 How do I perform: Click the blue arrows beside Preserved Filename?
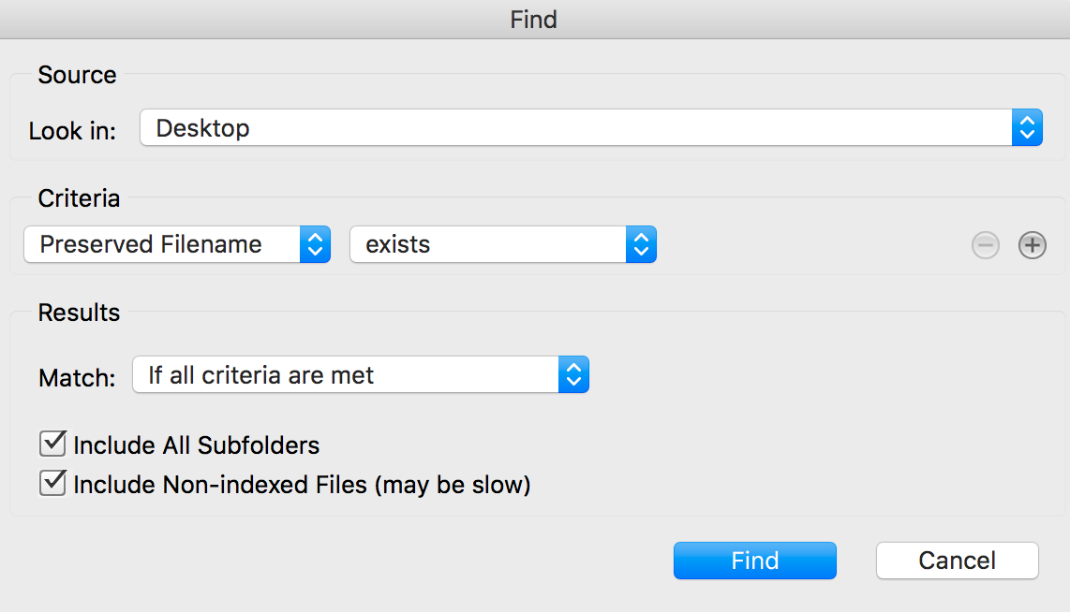click(315, 245)
